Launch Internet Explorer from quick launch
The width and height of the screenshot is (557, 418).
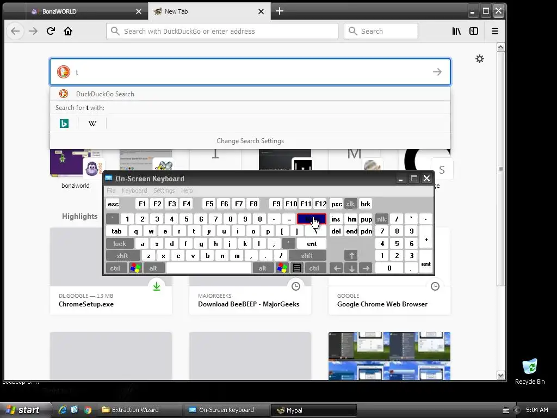click(62, 410)
